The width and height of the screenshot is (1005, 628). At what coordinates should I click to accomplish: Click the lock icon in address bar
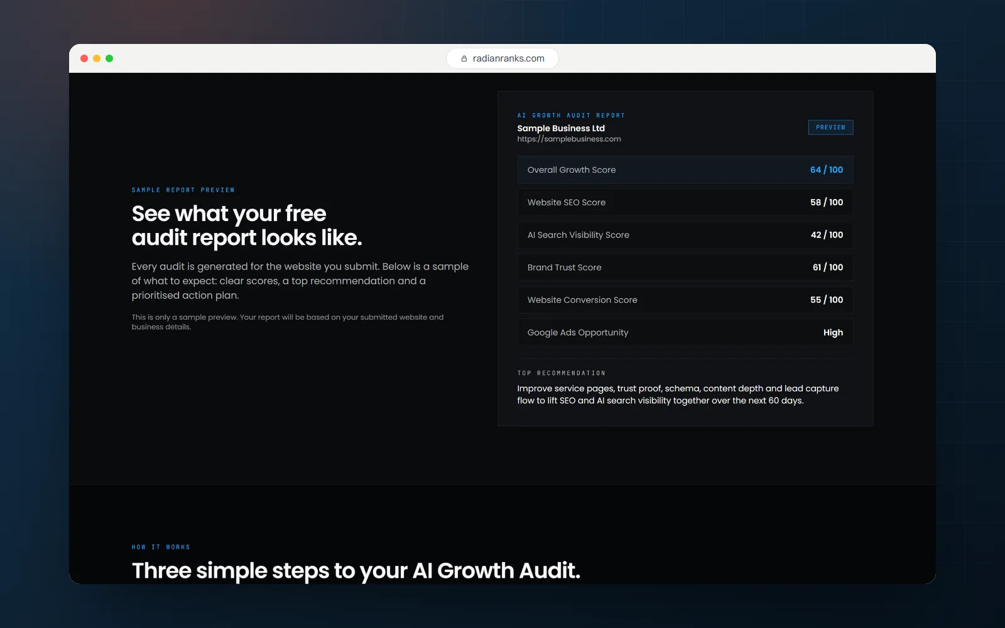[x=464, y=58]
